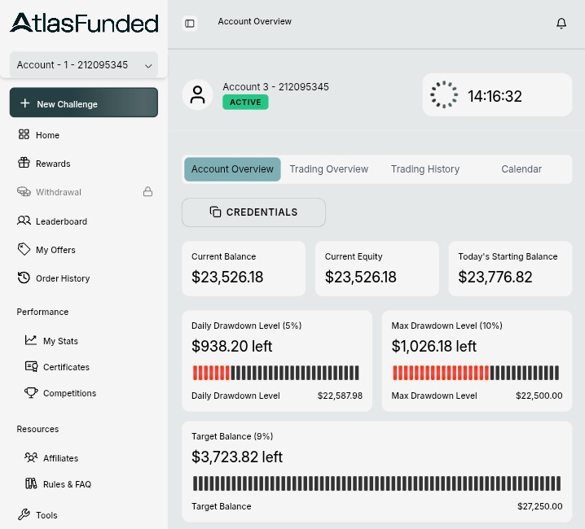Click the Resources section heading

pyautogui.click(x=37, y=429)
